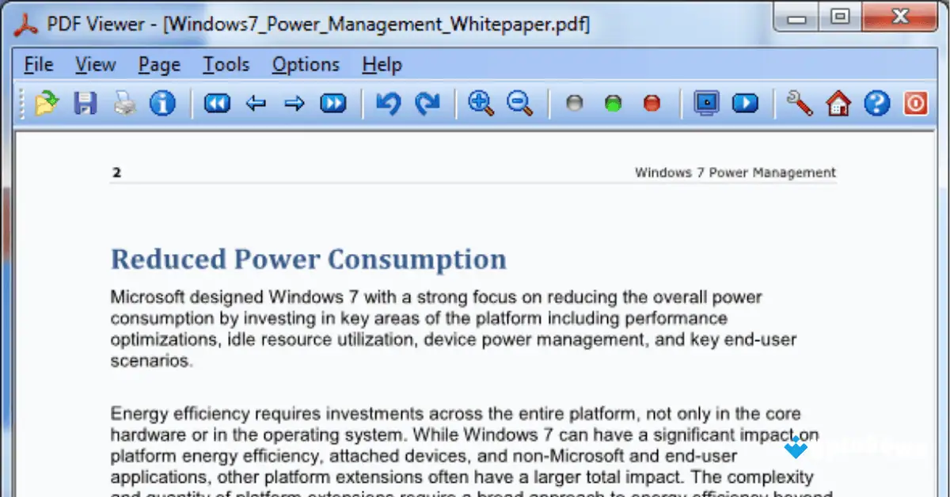Open a PDF file

tap(45, 103)
